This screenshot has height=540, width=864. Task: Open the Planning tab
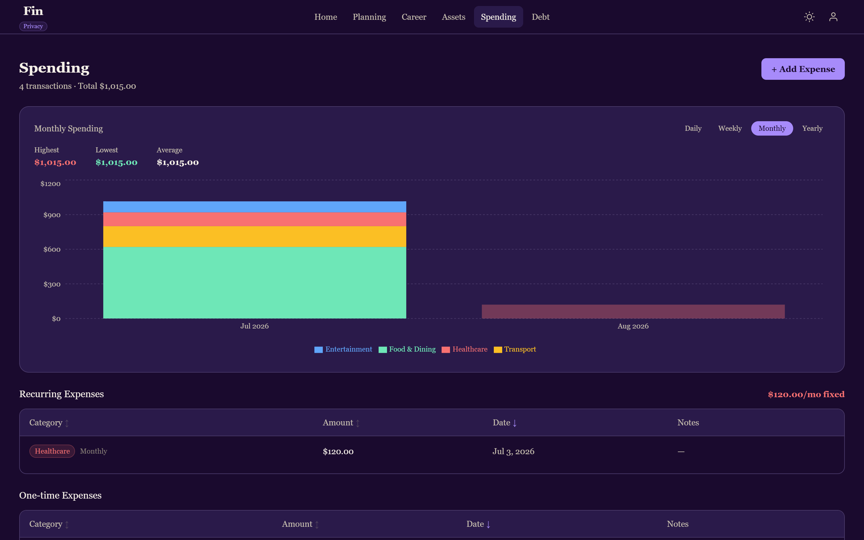(x=369, y=17)
